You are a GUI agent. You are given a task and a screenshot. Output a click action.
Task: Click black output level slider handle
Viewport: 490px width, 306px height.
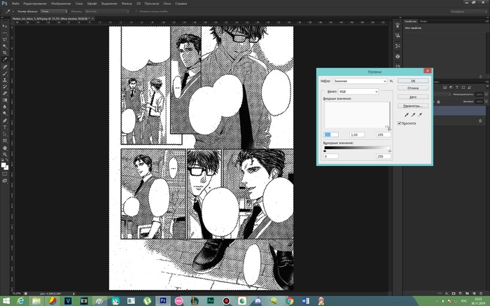click(325, 151)
